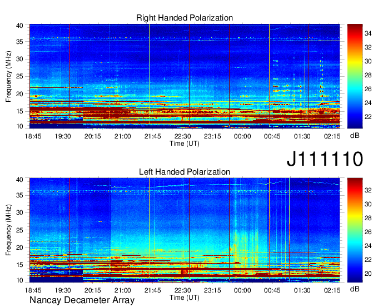Click the 'dB' label beside the Left Handed color bar
Image resolution: width=378 pixels, height=307 pixels.
point(355,289)
